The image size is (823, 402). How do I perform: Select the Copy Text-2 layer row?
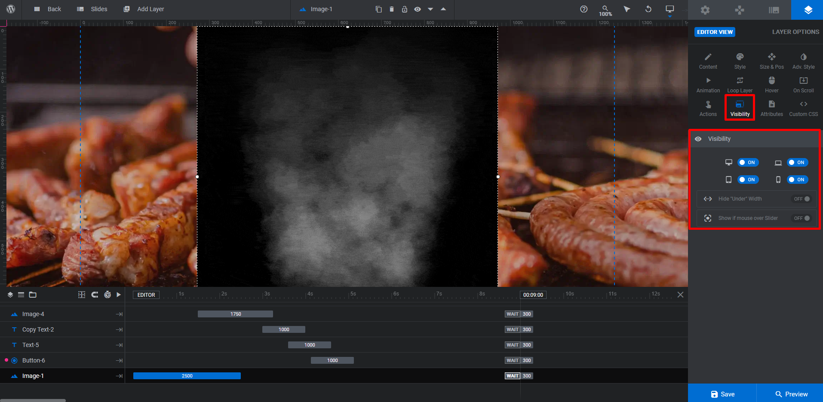pyautogui.click(x=62, y=329)
